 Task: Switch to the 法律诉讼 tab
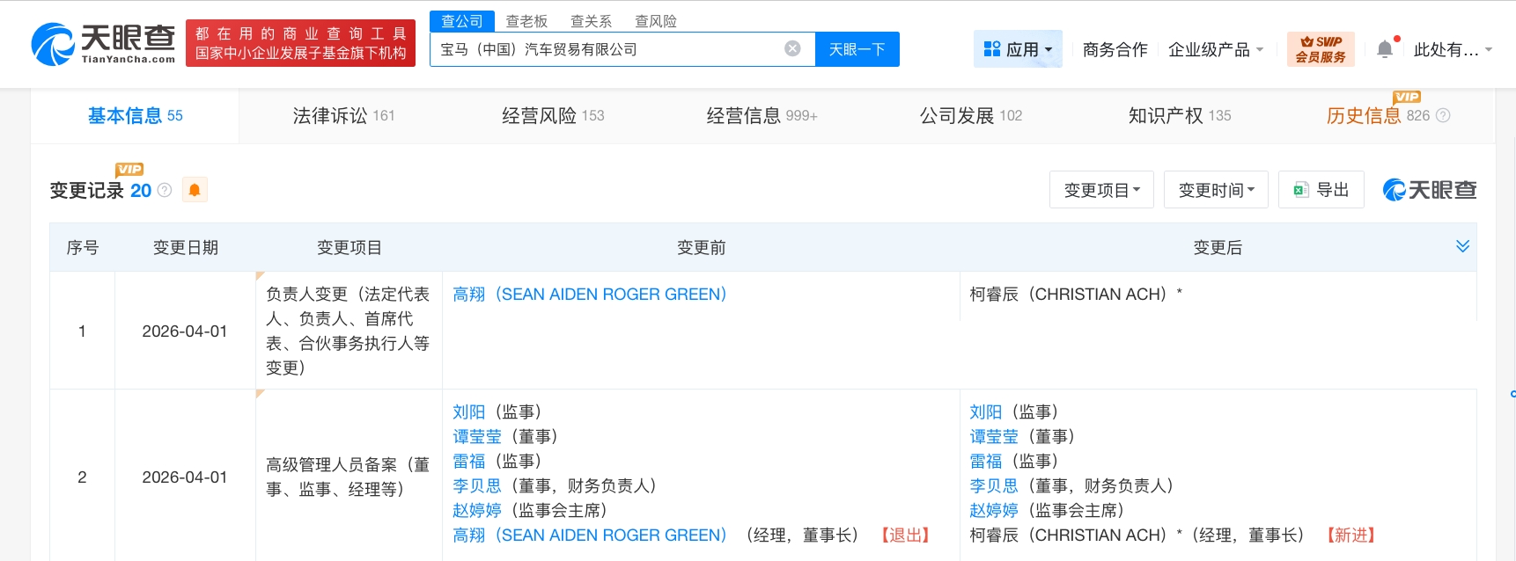coord(343,115)
